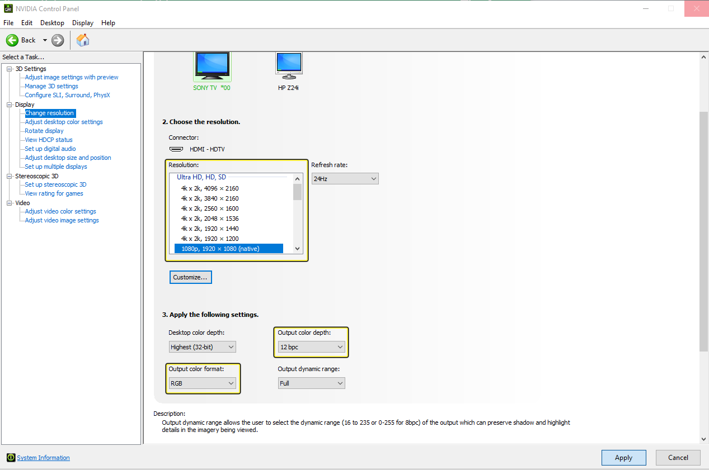Click the main panel vertical scrollbar thumb
The image size is (709, 470).
(704, 231)
